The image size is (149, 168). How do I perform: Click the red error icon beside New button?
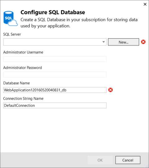point(143,42)
